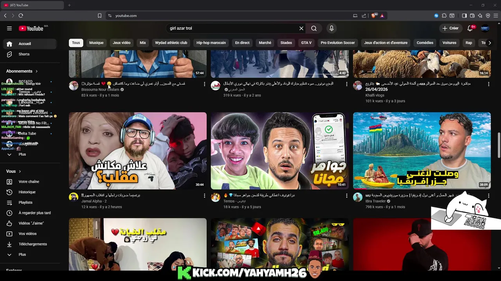Open a new browser tab
The height and width of the screenshot is (281, 501).
[x=69, y=5]
